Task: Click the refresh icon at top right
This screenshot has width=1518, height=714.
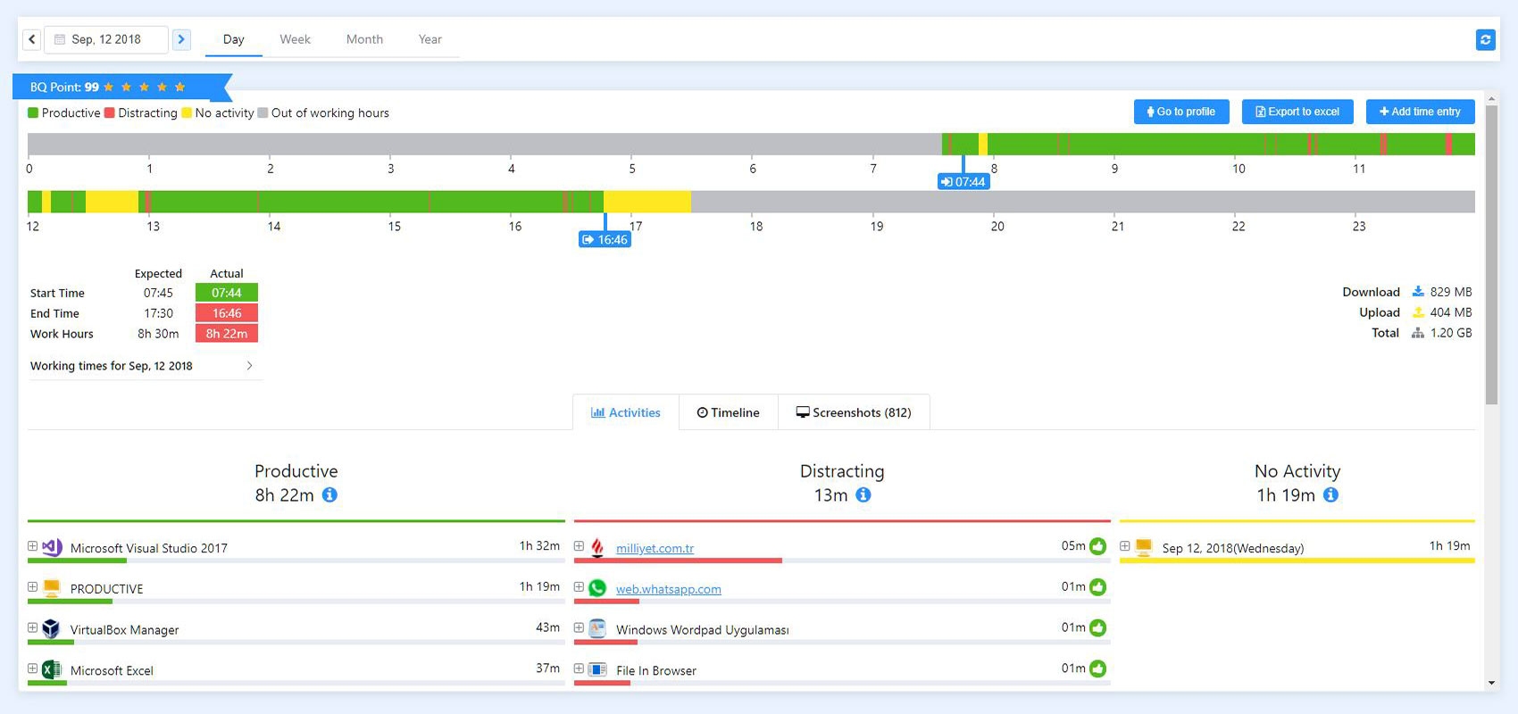Action: [1485, 39]
